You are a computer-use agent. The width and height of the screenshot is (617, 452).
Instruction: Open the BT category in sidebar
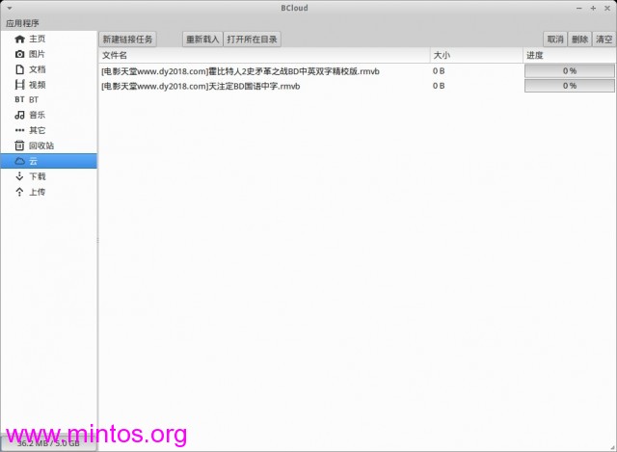point(19,100)
